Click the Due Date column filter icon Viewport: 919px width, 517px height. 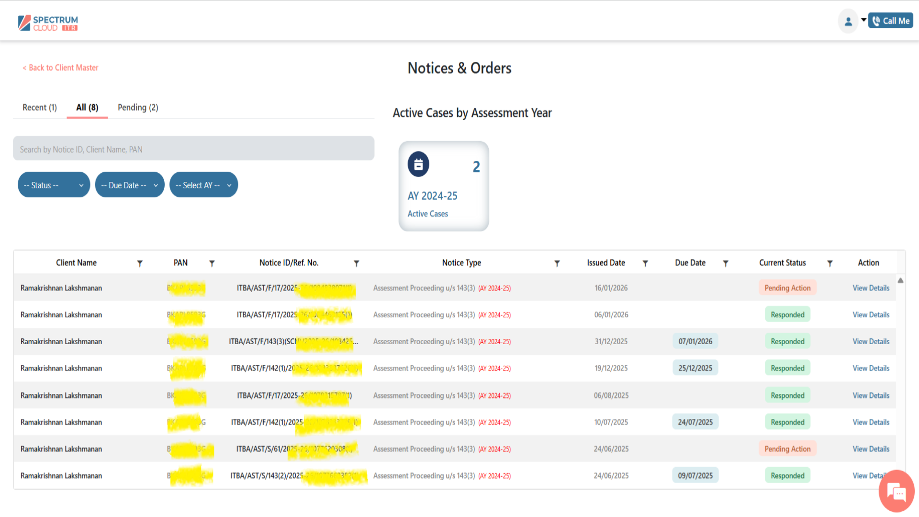(x=726, y=263)
